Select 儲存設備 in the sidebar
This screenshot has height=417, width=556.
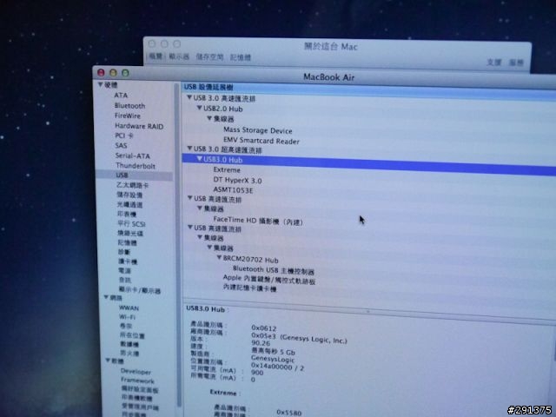129,195
